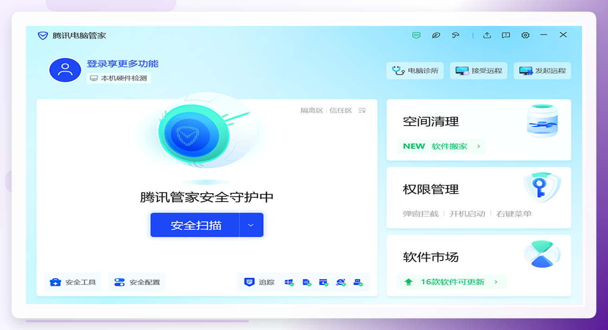608x330 pixels.
Task: Open 安全工具 button
Action: (x=73, y=282)
